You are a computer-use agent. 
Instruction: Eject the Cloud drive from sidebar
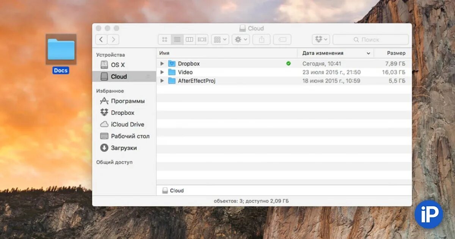(148, 77)
